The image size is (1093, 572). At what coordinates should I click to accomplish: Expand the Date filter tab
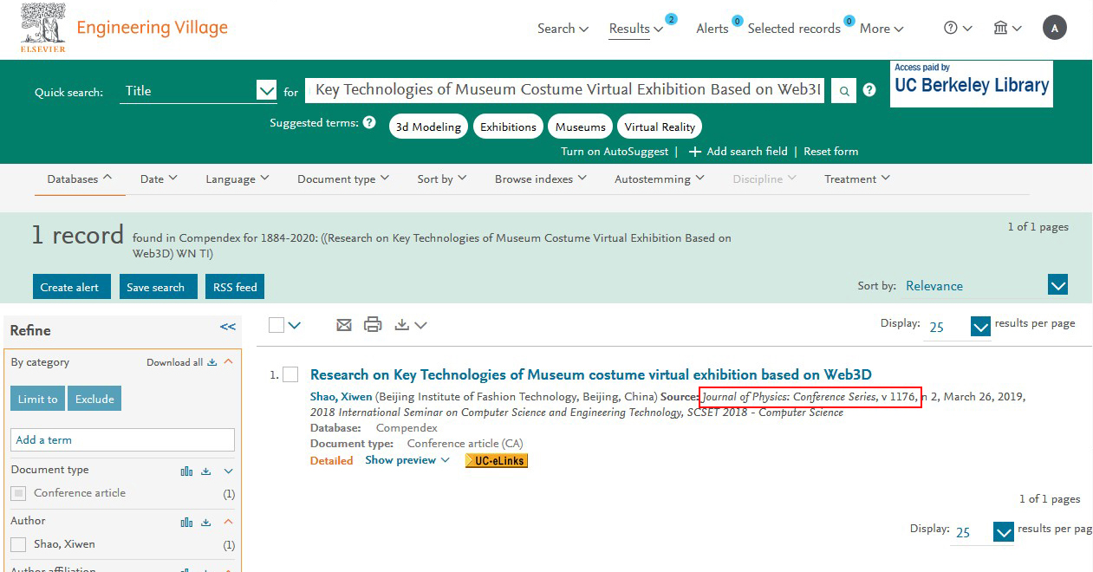159,179
